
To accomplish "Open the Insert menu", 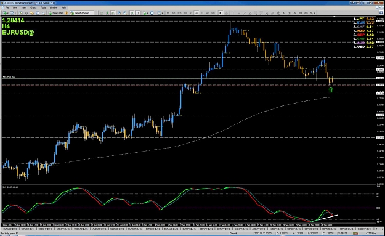I will 24,7.
